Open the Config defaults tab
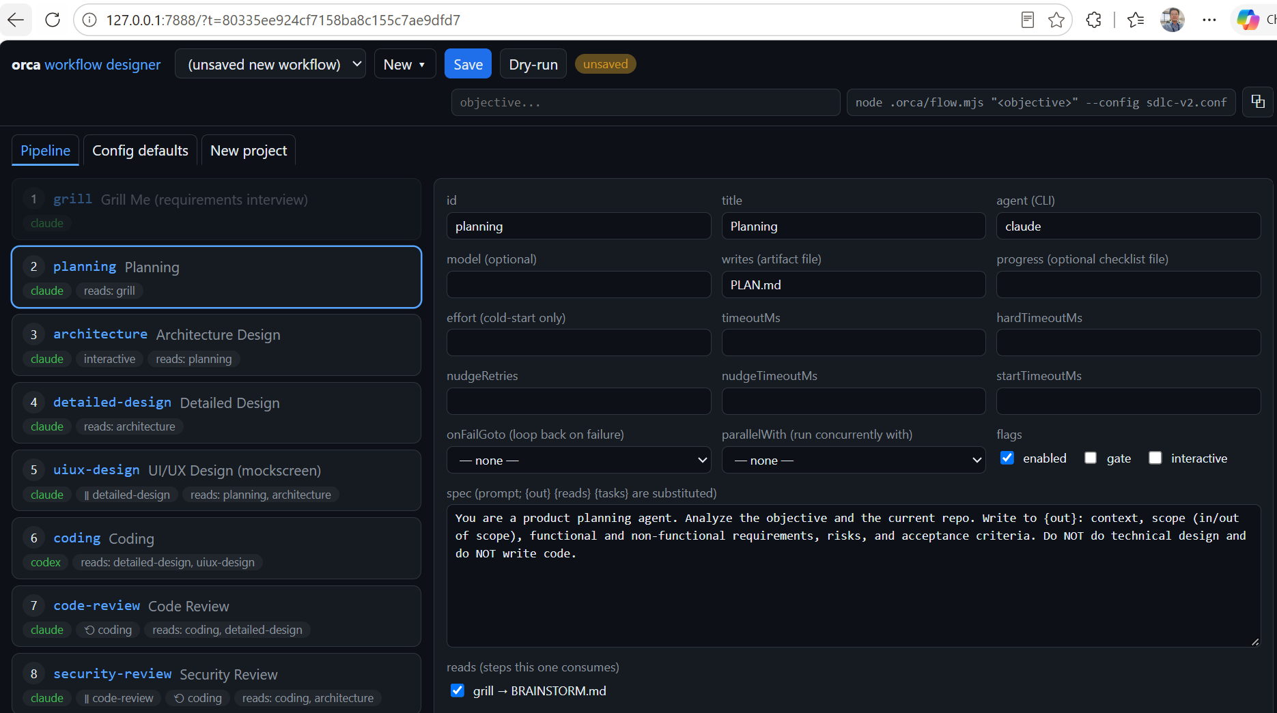Image resolution: width=1277 pixels, height=713 pixels. [x=140, y=150]
